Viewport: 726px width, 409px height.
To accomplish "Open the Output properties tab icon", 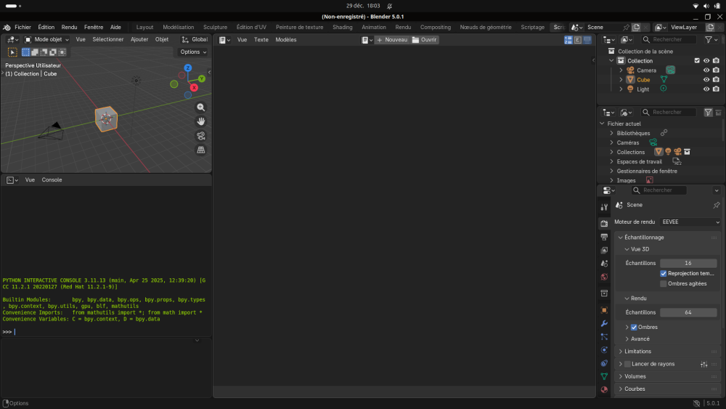I will coord(604,237).
